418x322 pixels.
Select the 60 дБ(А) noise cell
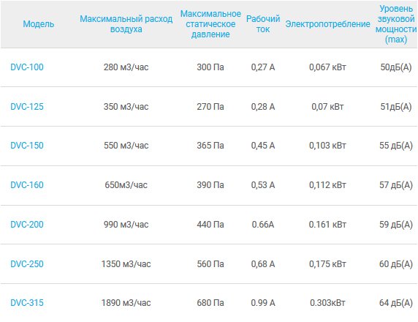pos(396,264)
